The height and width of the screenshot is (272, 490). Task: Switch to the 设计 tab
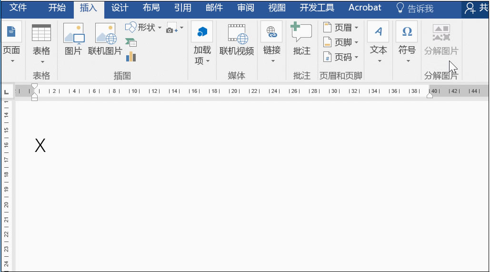120,8
